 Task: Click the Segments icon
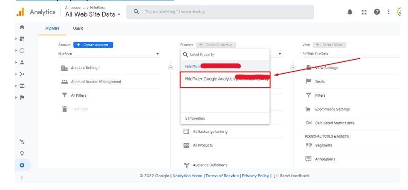click(308, 145)
